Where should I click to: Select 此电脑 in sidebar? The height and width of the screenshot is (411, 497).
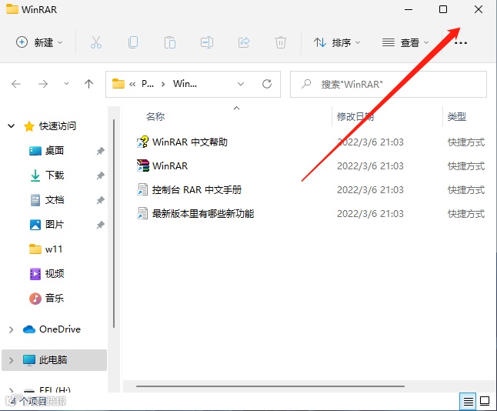(x=53, y=360)
